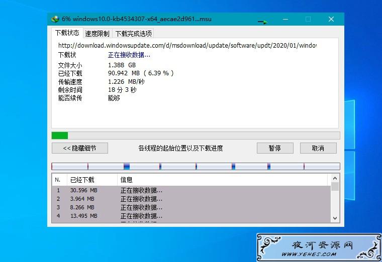Screen dimensions: 382x262
Task: Select thread row 2 with 3.964 MB
Action: click(x=191, y=199)
